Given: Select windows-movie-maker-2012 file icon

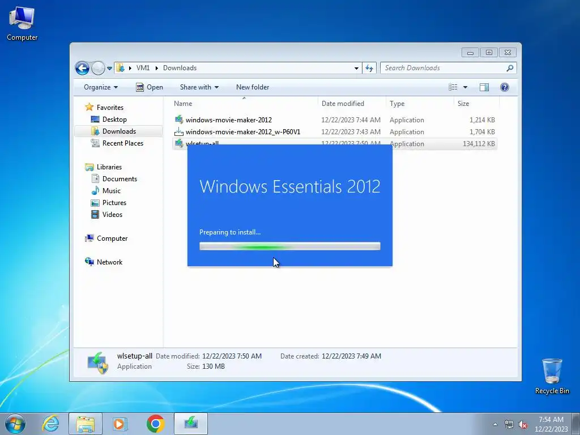Looking at the screenshot, I should click(x=179, y=120).
